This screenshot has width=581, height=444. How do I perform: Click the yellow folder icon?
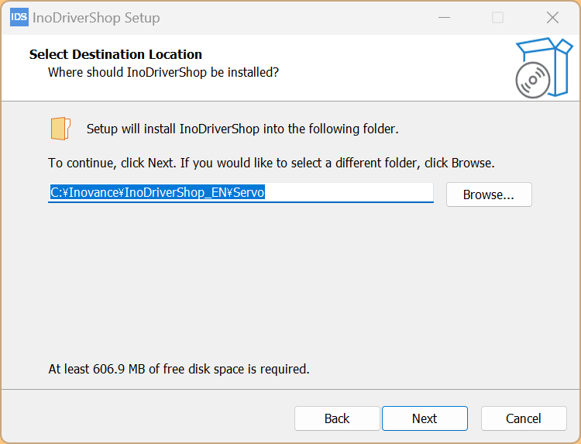[x=60, y=129]
